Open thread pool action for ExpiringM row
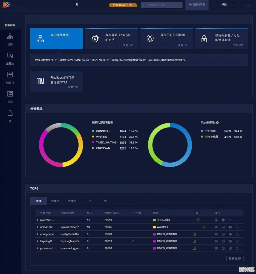This screenshot has height=274, width=256. click(216, 241)
